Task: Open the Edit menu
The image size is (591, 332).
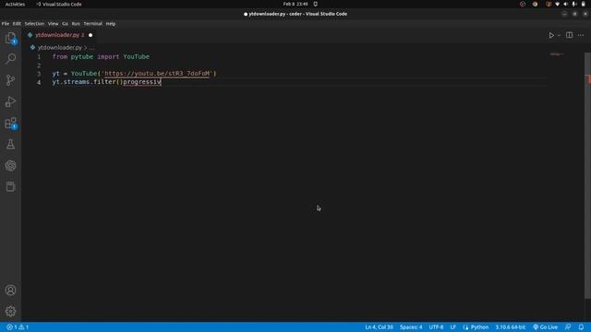Action: pos(17,24)
